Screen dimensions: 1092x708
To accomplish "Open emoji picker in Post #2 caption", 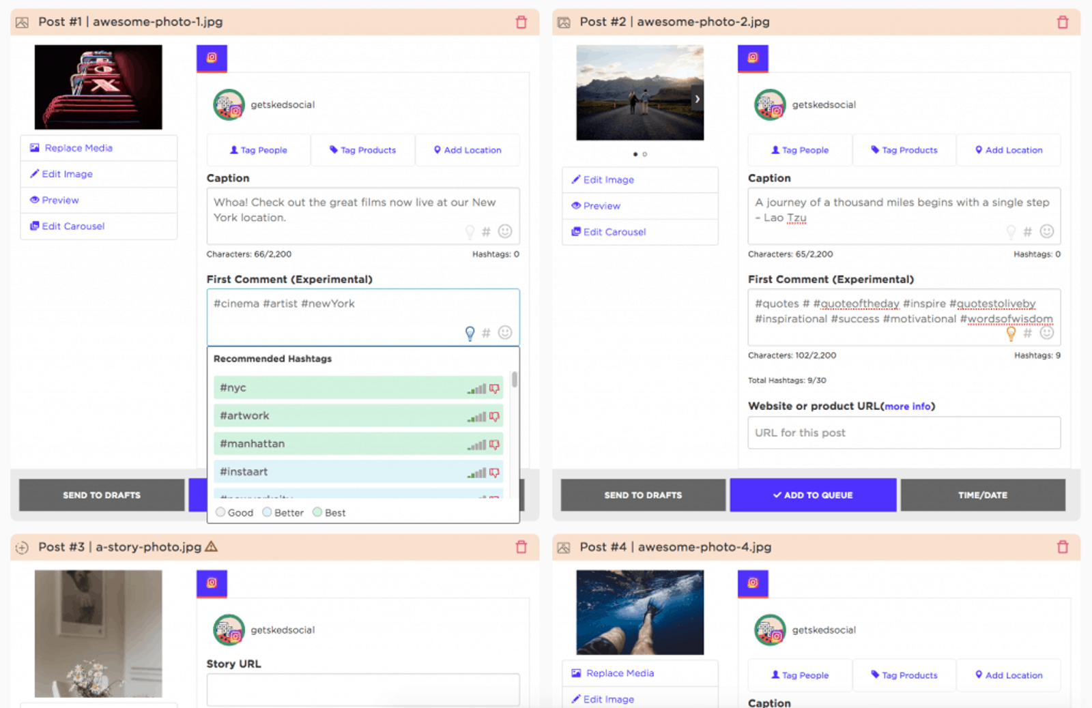I will coord(1047,231).
